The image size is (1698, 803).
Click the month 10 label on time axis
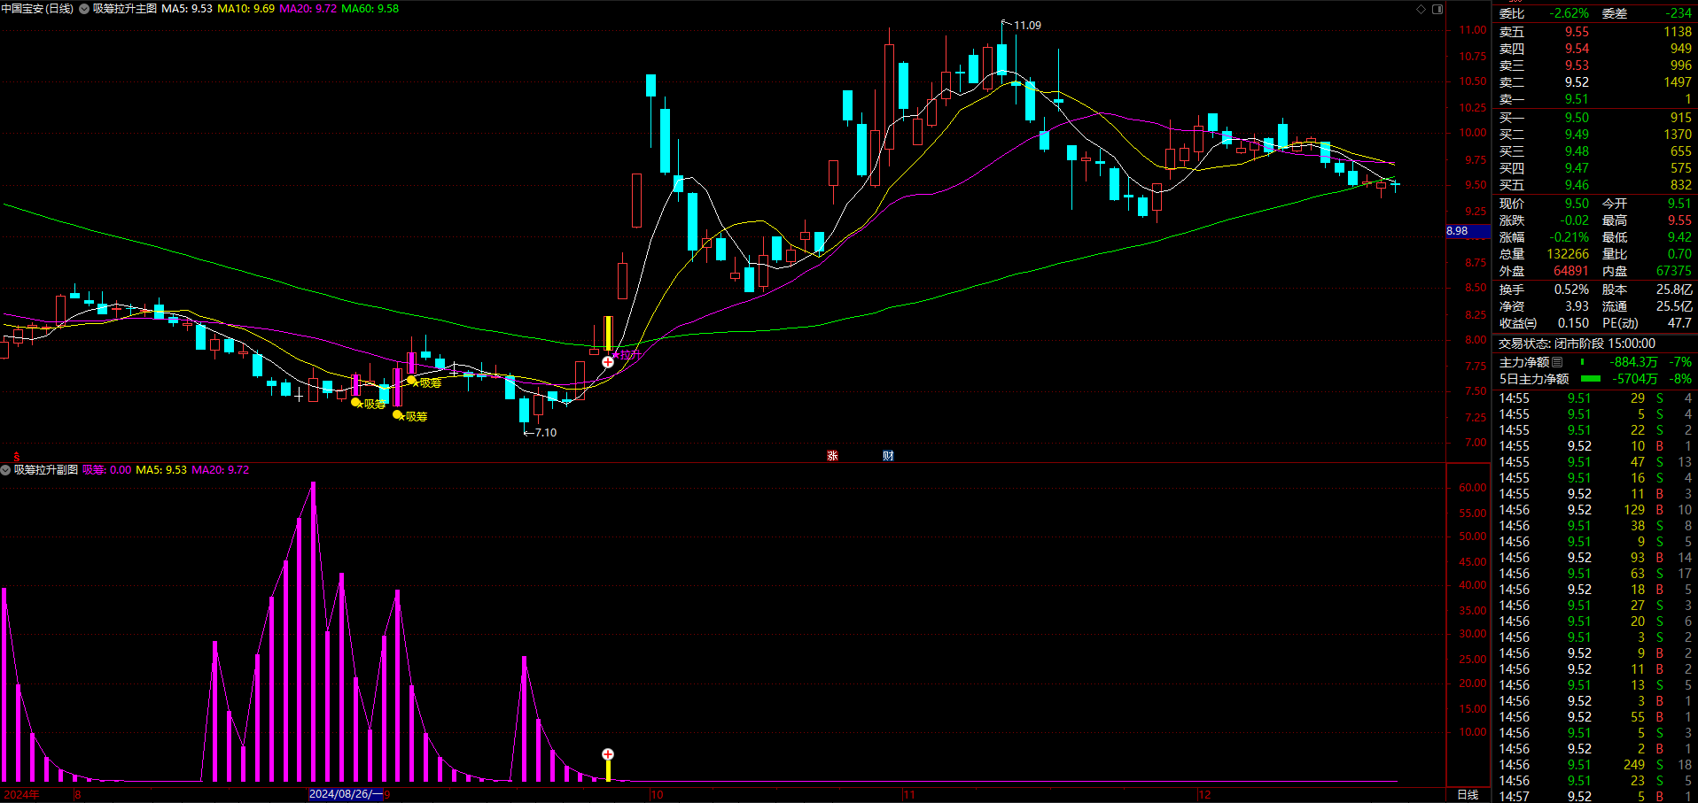tap(657, 794)
